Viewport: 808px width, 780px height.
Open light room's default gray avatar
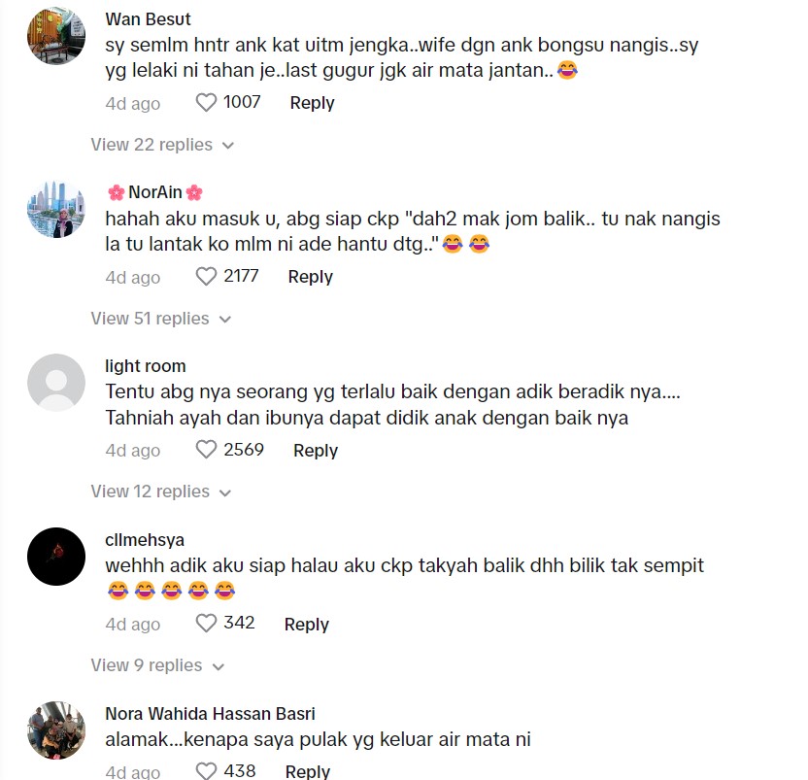tap(56, 383)
